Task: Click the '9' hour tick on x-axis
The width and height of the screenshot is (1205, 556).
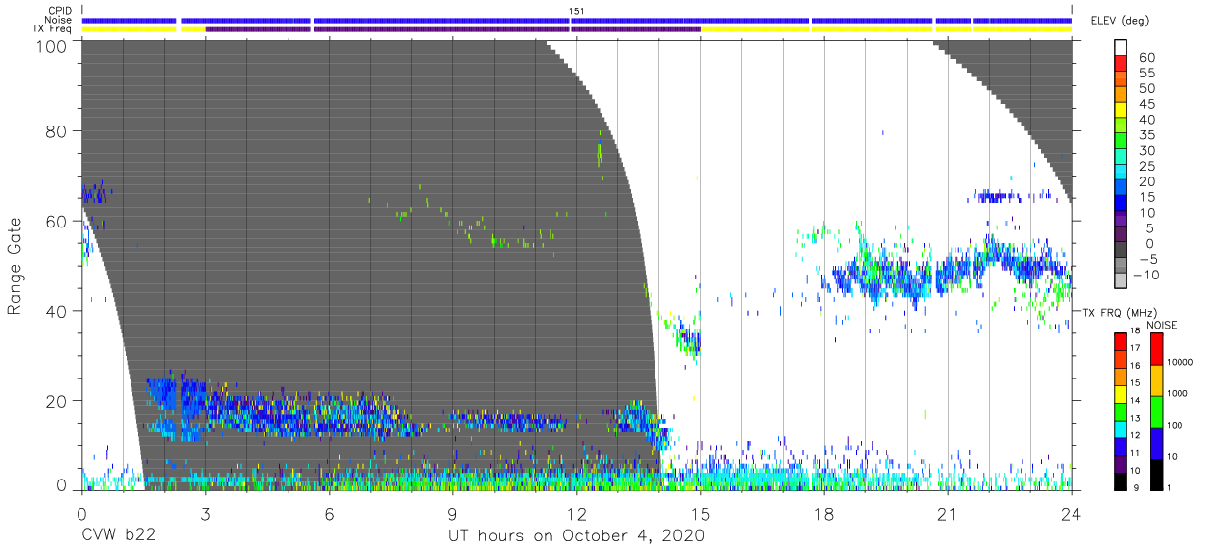Action: [x=452, y=513]
